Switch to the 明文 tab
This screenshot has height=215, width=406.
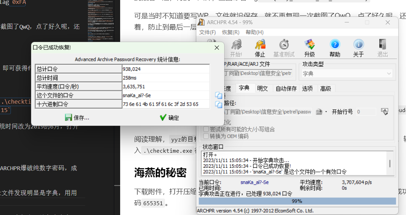tap(262, 89)
